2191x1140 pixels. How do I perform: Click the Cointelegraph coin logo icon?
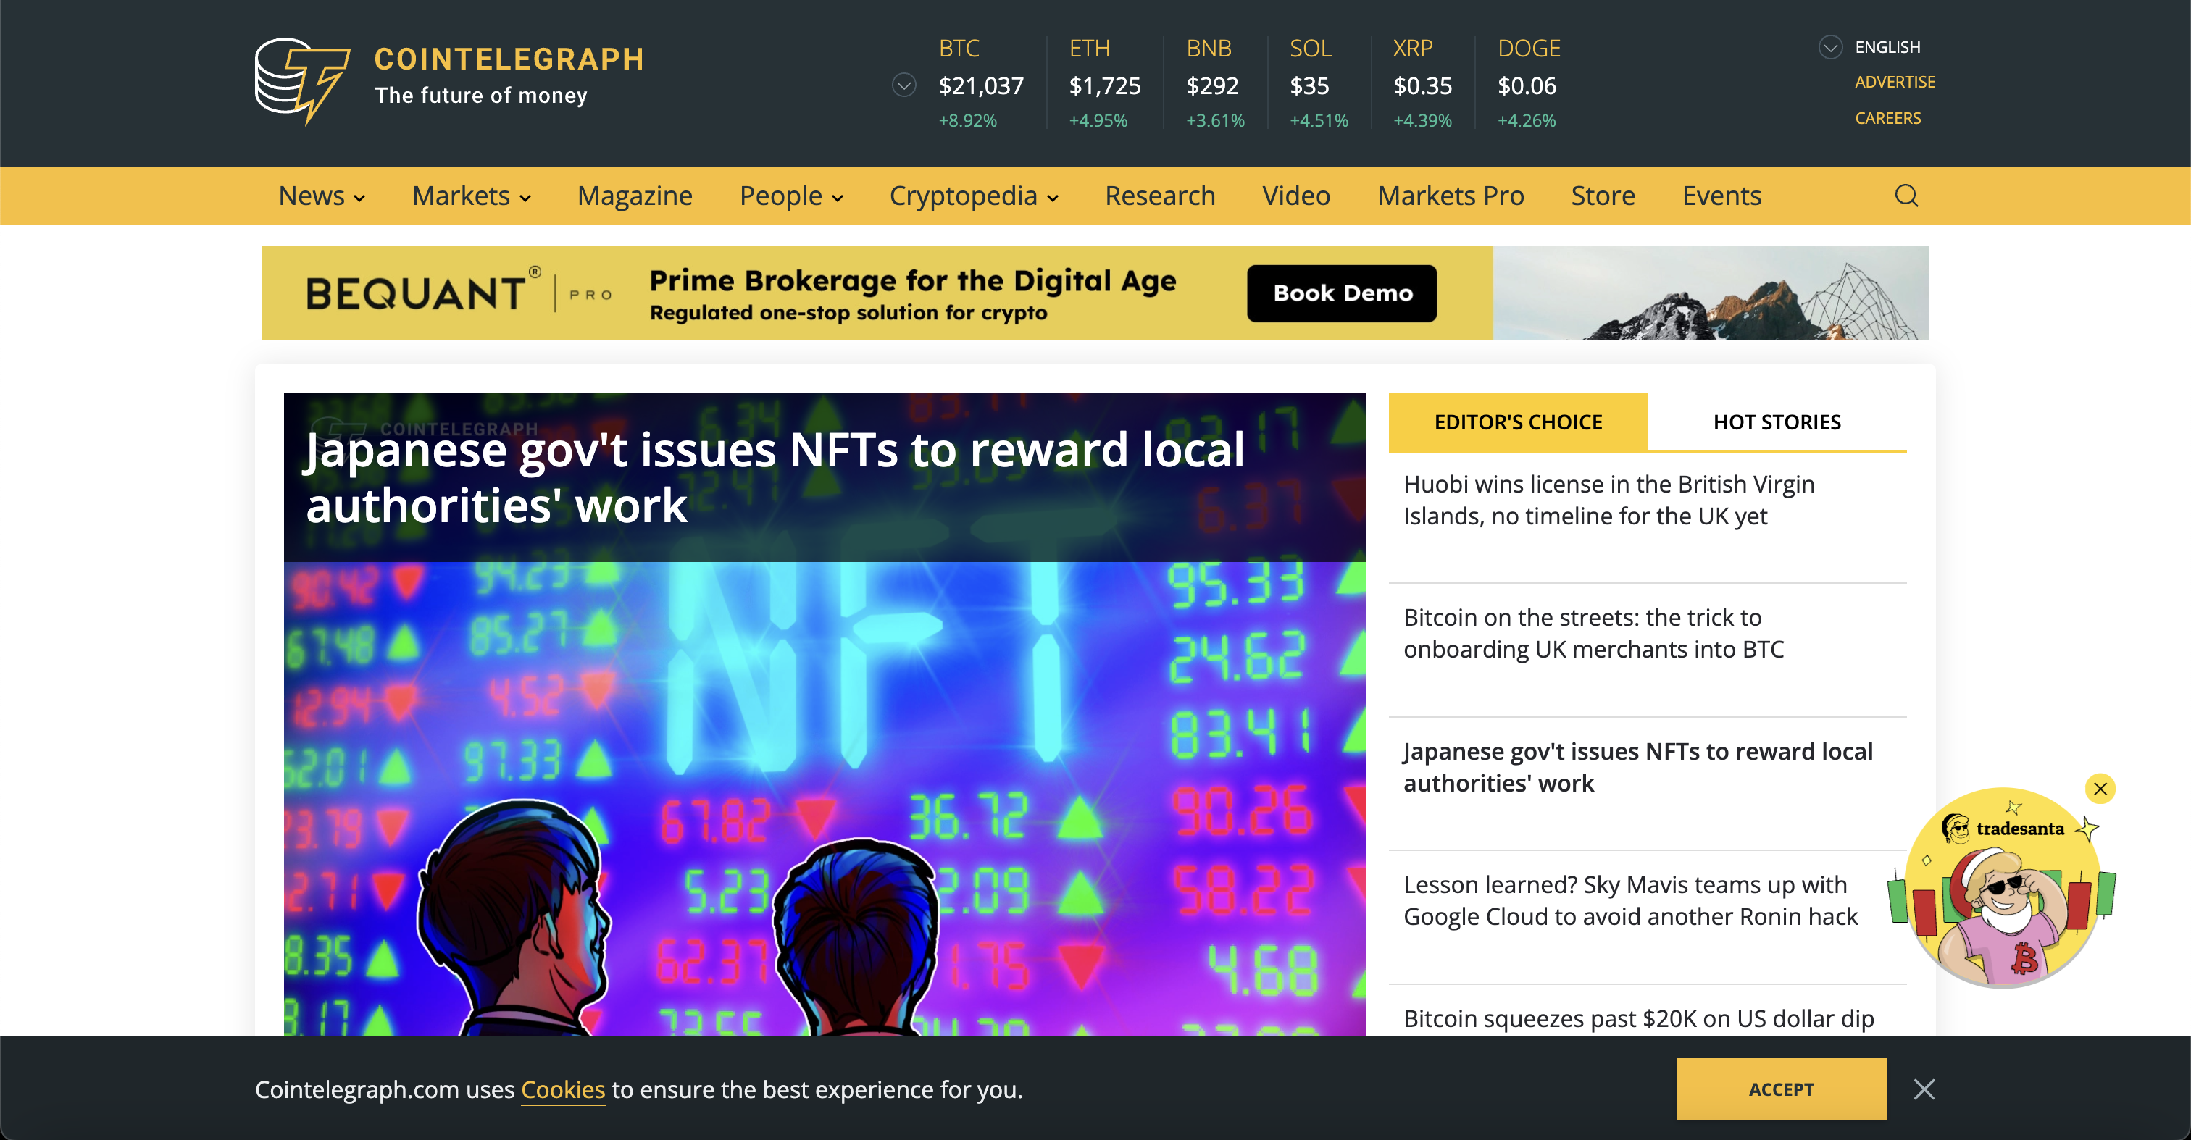tap(302, 81)
